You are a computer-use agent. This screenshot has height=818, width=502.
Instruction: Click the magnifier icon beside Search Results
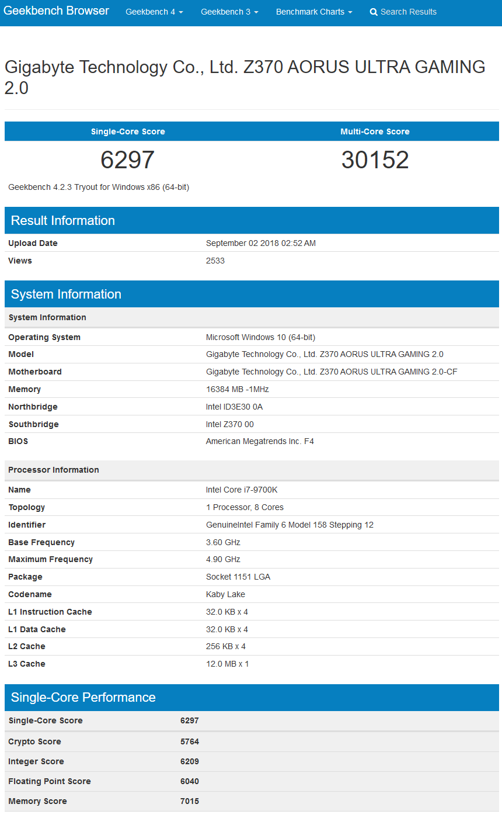coord(374,12)
